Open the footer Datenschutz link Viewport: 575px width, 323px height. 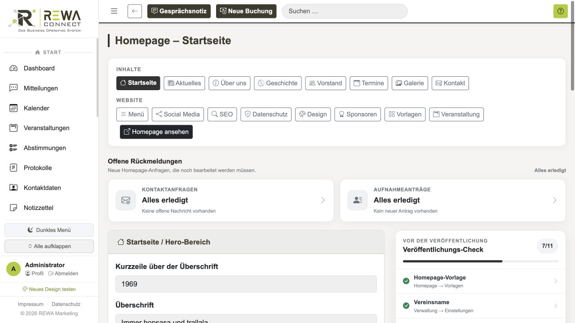(x=66, y=304)
